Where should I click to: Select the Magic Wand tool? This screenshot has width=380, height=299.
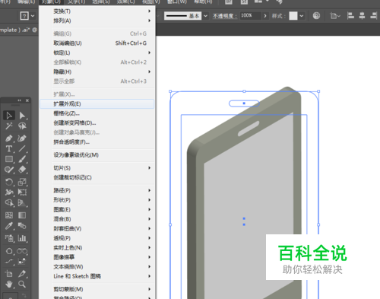(x=9, y=126)
